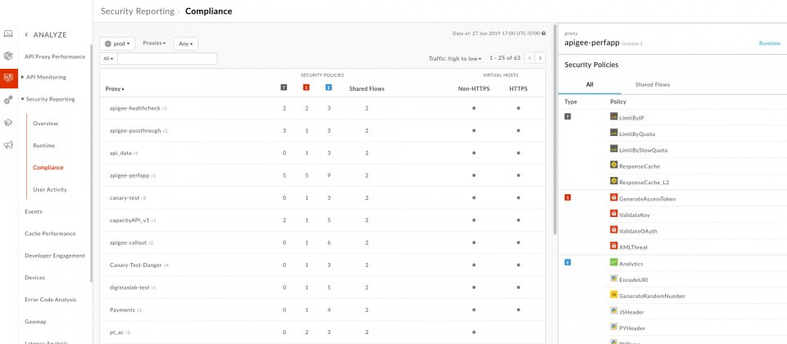This screenshot has height=344, width=787.
Task: Open Error Code Analysis in sidebar
Action: pos(50,300)
